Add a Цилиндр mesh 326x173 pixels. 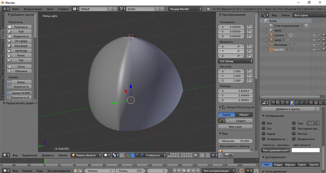[19, 51]
